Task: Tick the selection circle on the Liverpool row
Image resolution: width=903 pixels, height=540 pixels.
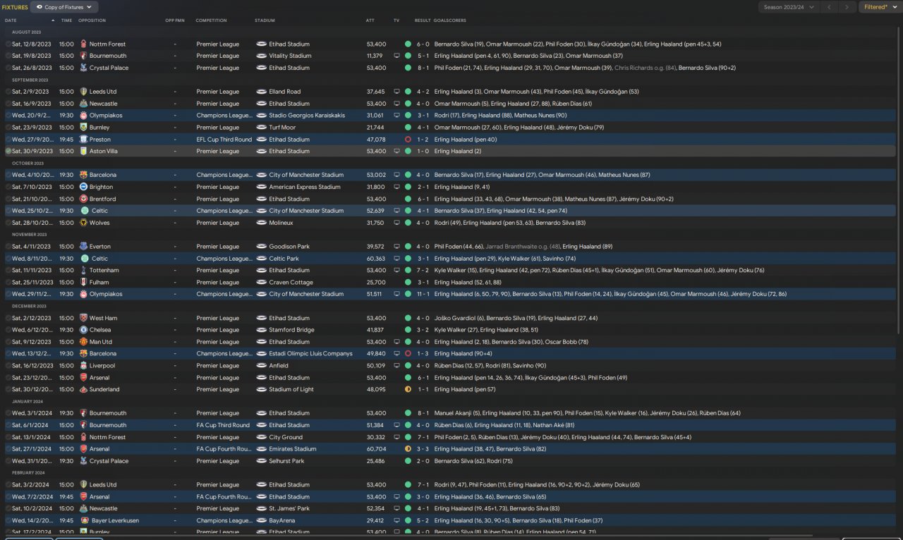Action: point(8,366)
